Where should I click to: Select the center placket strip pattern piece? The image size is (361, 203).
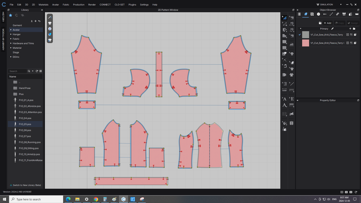click(x=159, y=74)
